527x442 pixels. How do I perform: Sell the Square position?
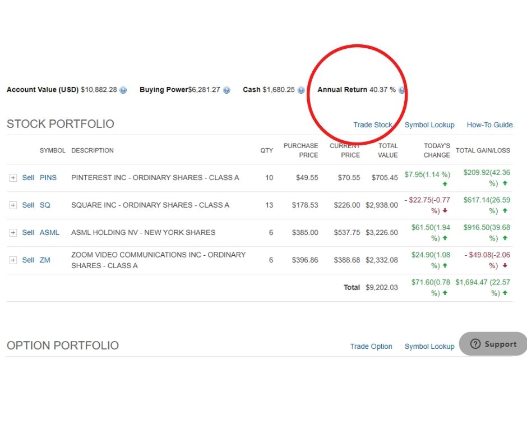28,205
